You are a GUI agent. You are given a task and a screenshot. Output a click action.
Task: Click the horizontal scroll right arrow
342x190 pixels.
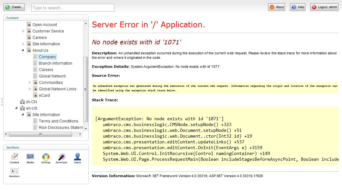tap(80, 134)
